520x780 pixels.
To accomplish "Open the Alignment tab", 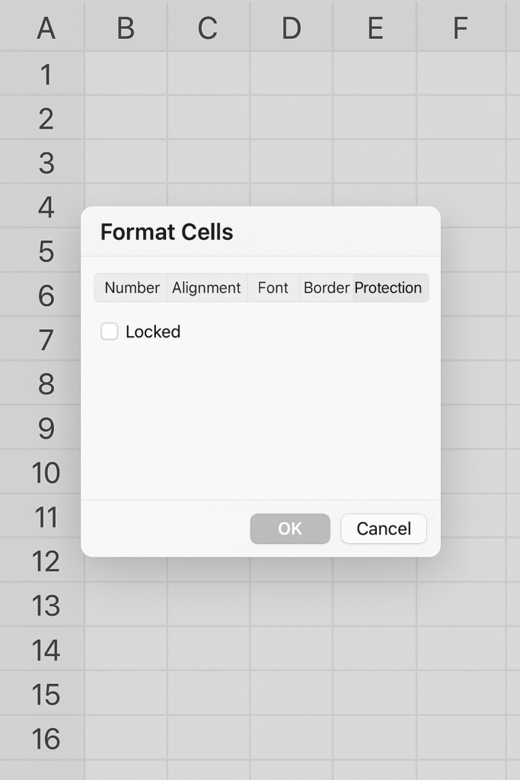I will pyautogui.click(x=207, y=287).
